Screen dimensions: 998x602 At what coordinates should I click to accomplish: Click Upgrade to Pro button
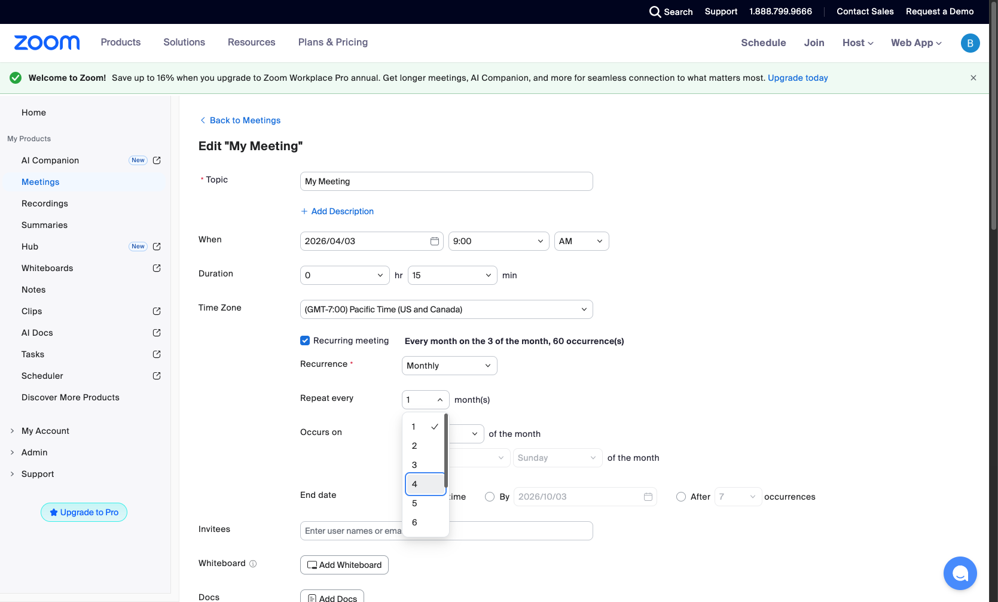[x=84, y=512]
